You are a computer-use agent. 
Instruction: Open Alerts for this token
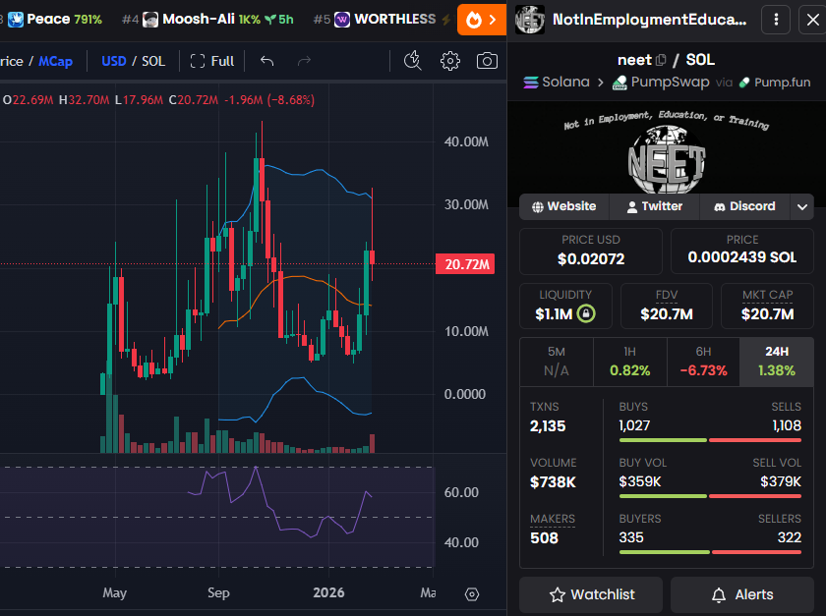click(x=741, y=594)
